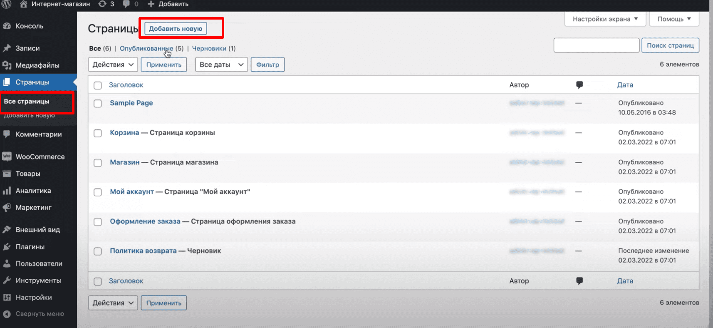713x328 pixels.
Task: Open the Маркетинг megaphone icon
Action: 7,207
